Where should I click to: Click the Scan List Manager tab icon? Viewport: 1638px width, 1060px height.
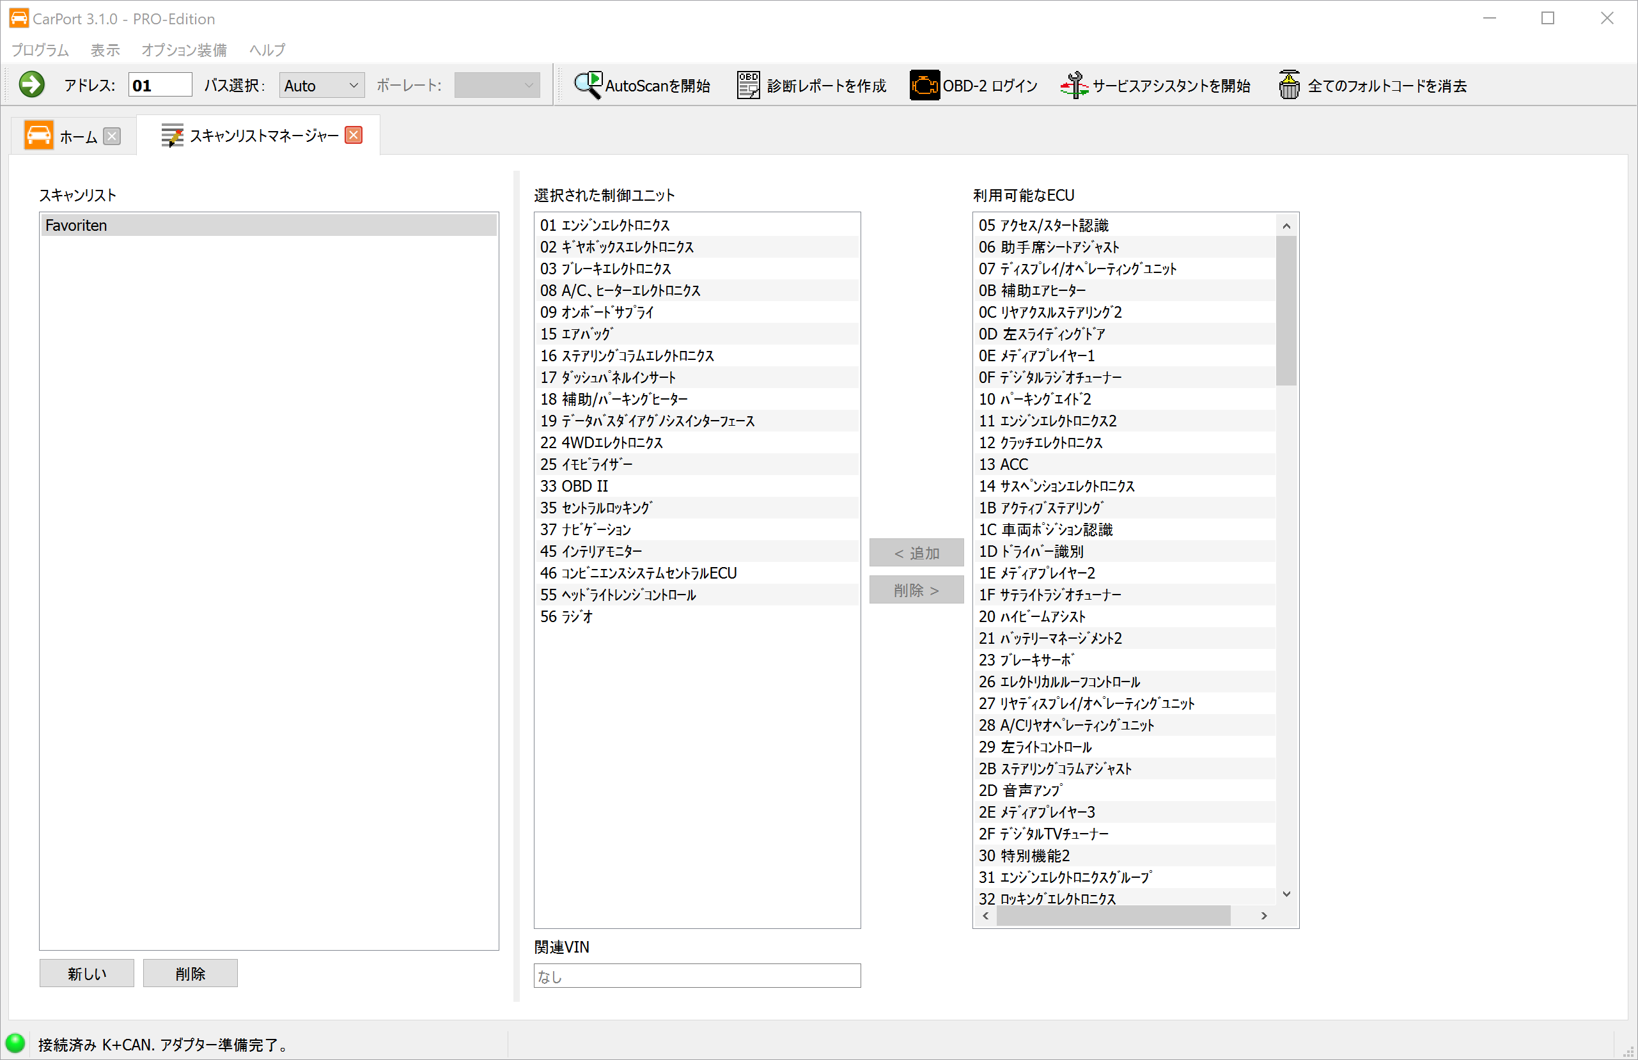click(172, 136)
